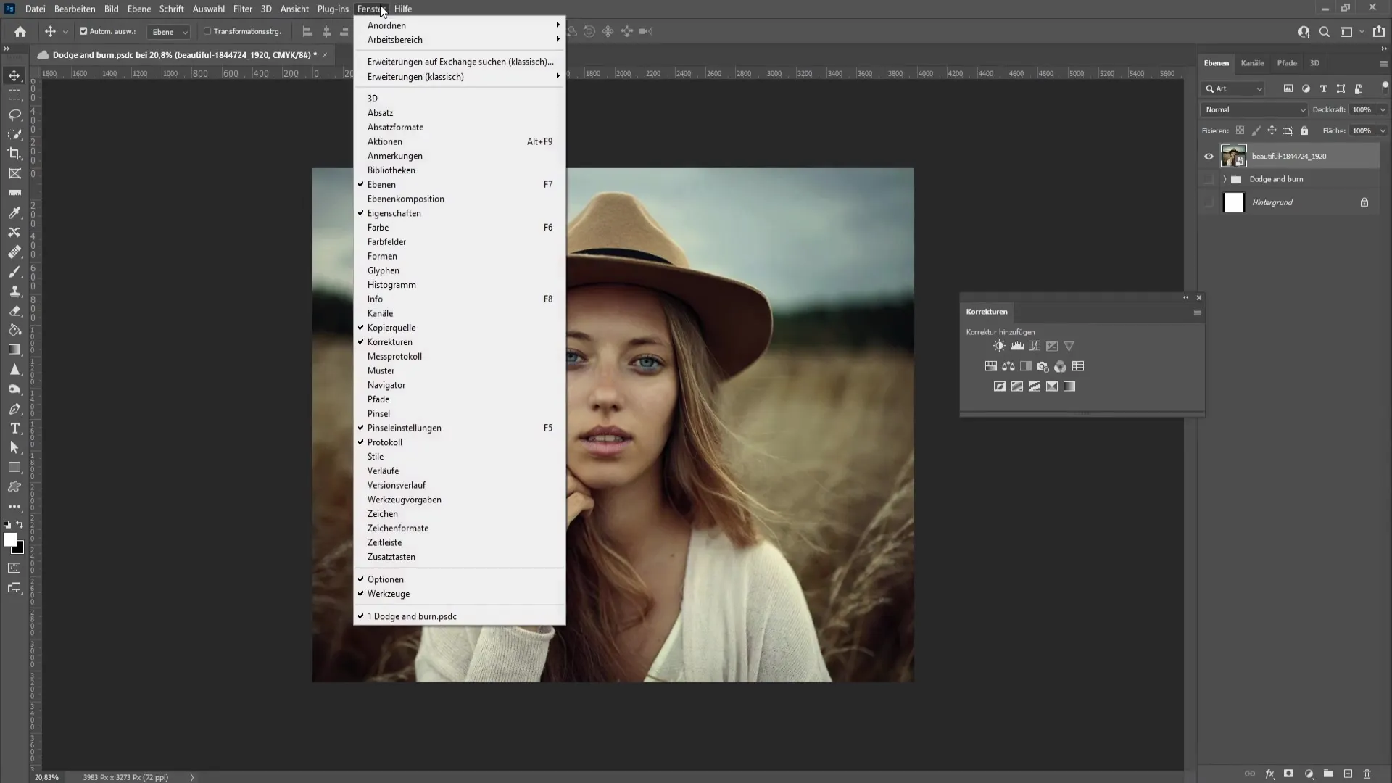Click the Healing Brush tool
Screen dimensions: 1392x783
tap(14, 252)
